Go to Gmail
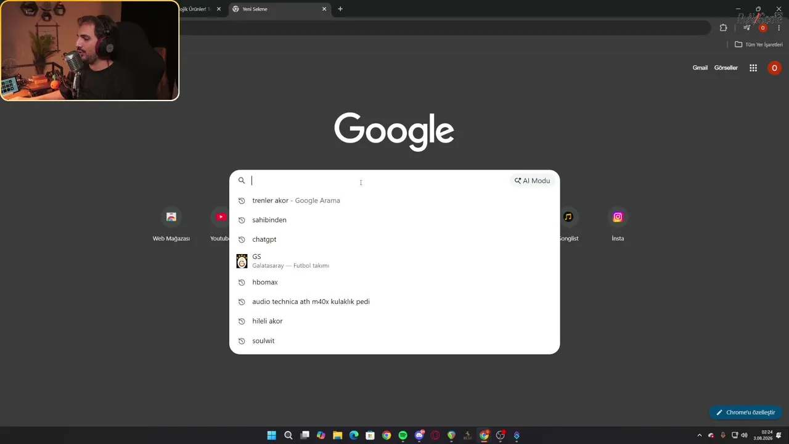Screen dimensions: 789x444 coord(700,68)
